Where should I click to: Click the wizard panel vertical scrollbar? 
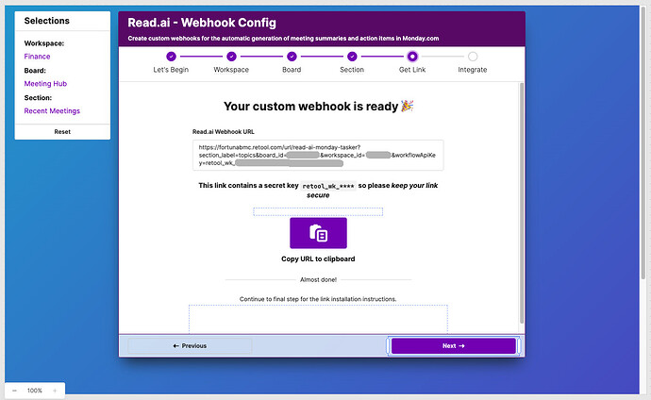pos(522,203)
